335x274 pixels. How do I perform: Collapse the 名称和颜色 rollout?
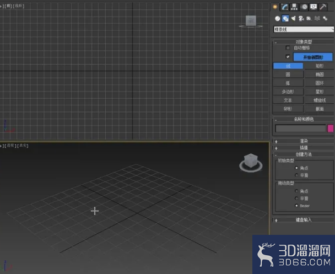point(304,119)
